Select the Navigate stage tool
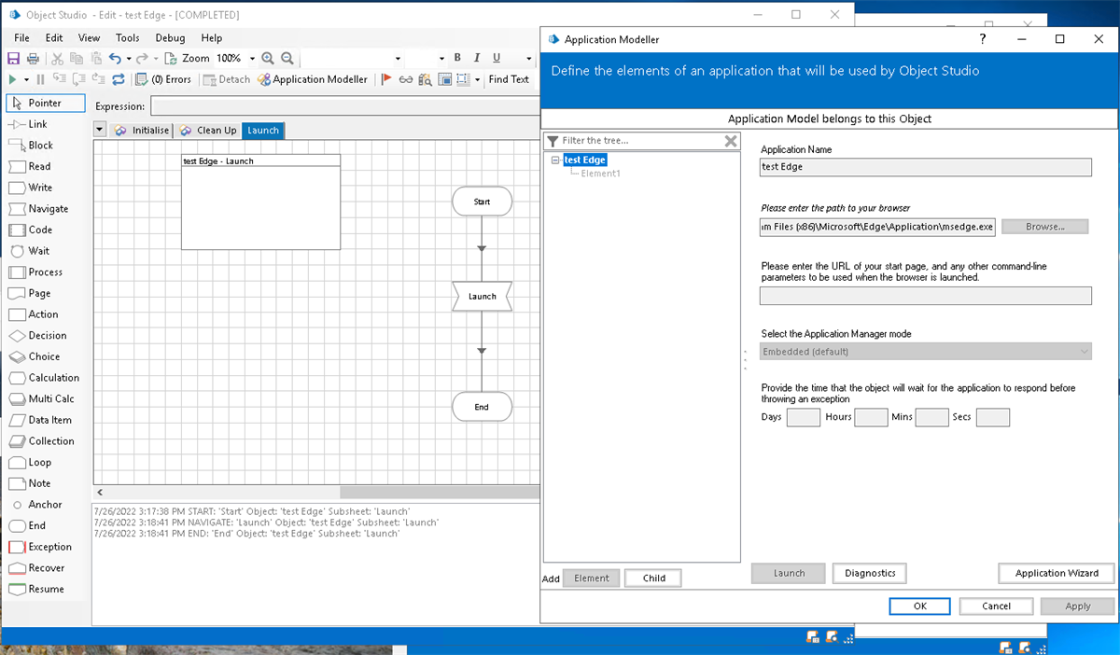Viewport: 1120px width, 655px height. (x=47, y=208)
